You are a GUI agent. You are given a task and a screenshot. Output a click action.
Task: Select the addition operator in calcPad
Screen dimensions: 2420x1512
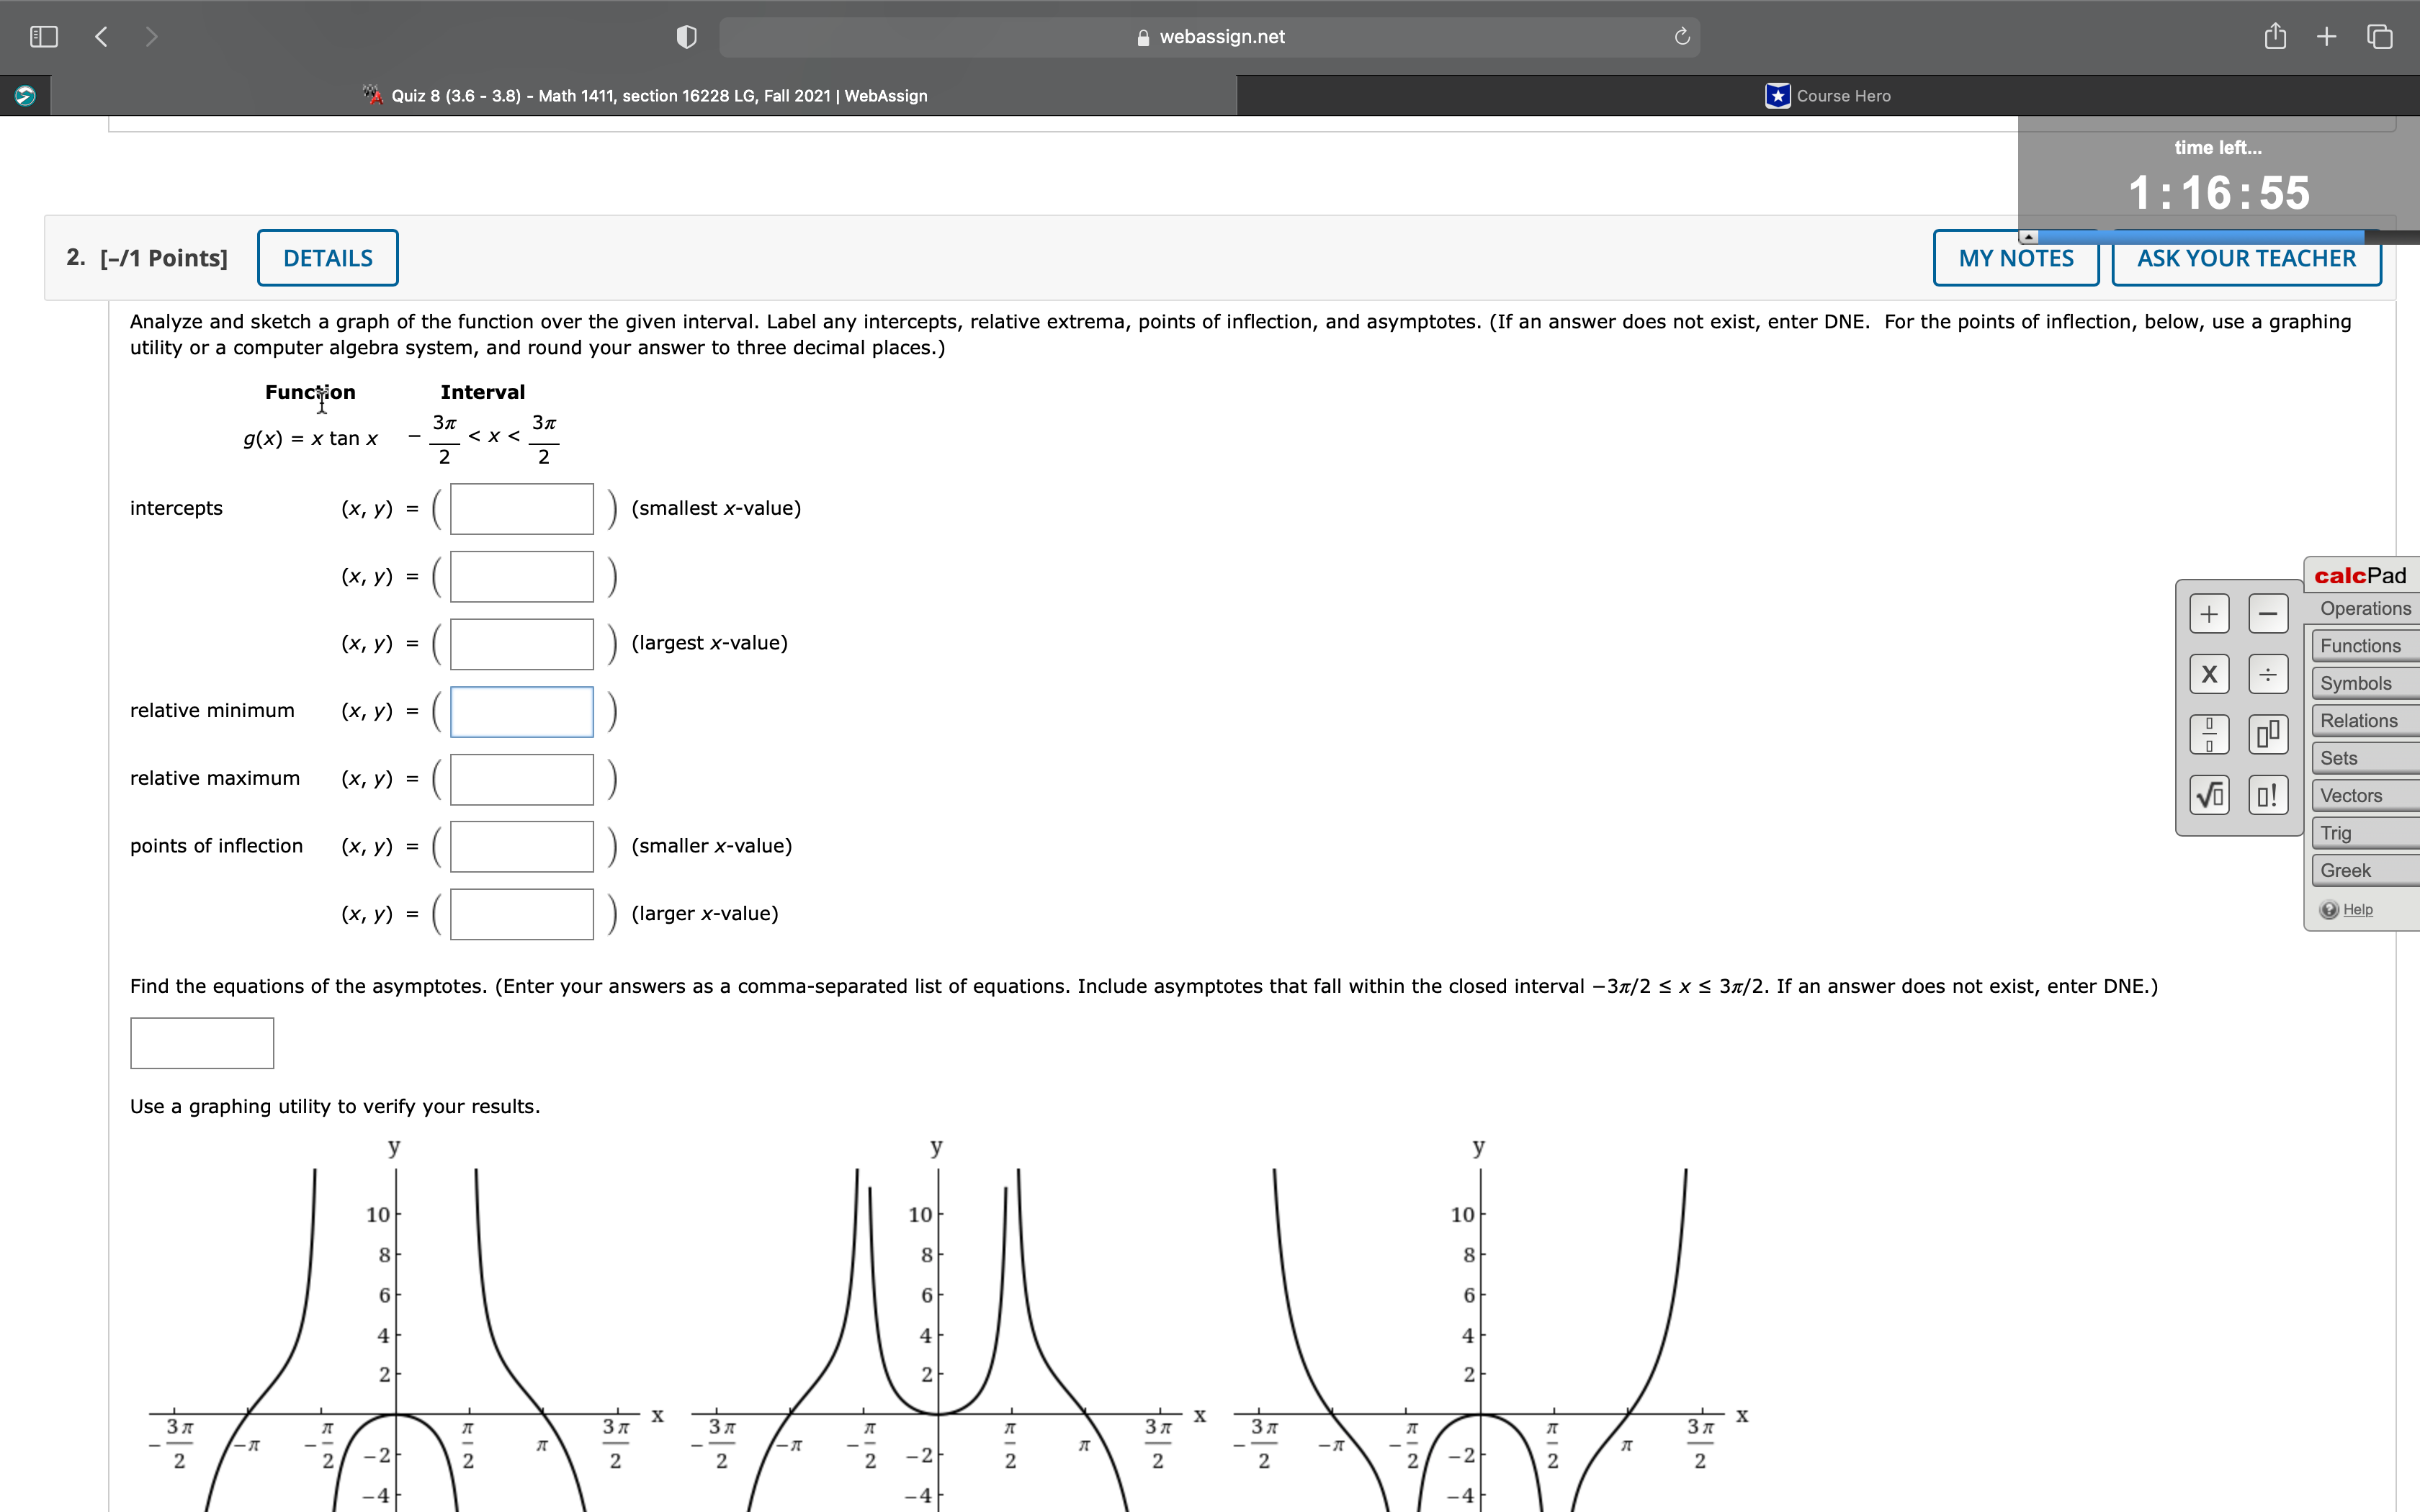[2210, 613]
